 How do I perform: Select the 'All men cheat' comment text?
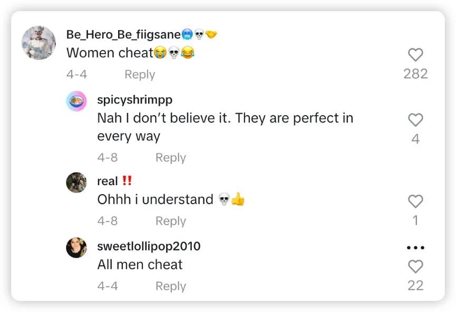[140, 265]
